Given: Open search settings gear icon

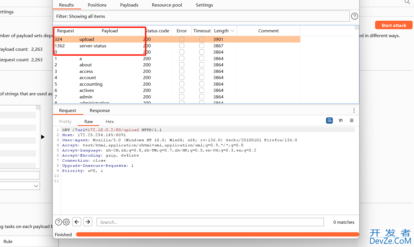Looking at the screenshot, I should click(66, 222).
